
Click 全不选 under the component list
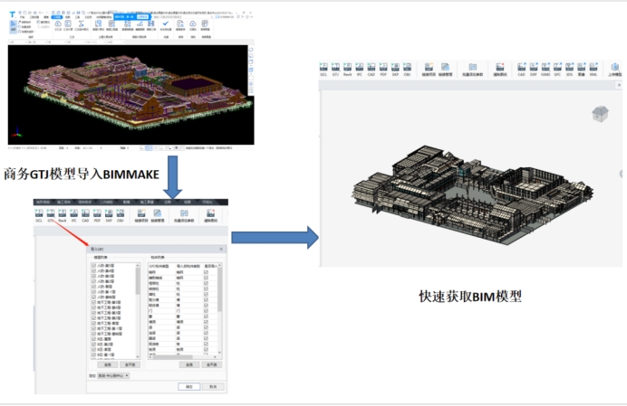[x=211, y=364]
